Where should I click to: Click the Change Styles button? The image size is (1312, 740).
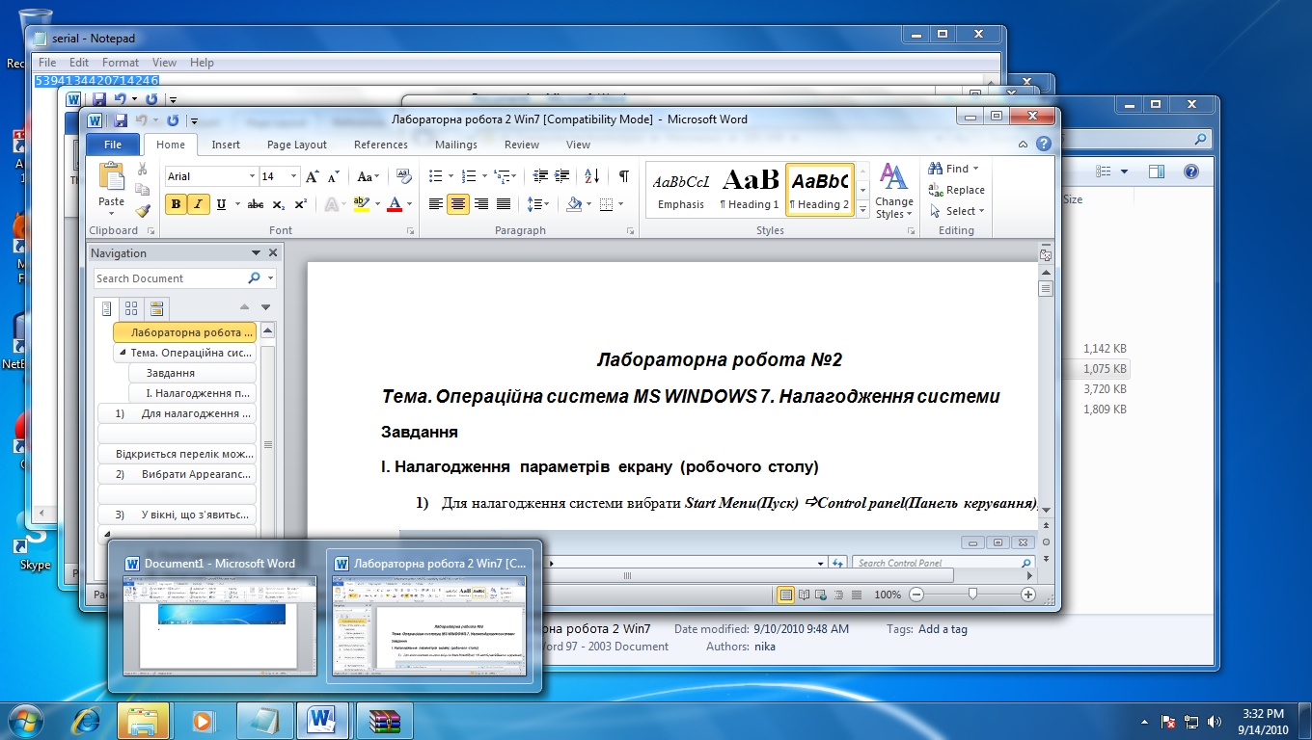tap(894, 192)
